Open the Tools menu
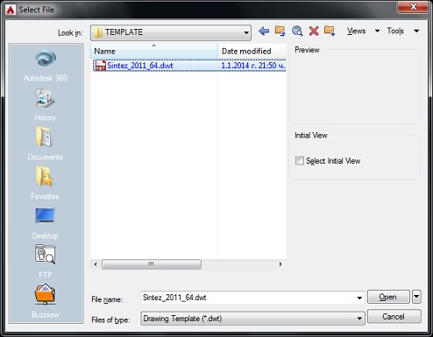 tap(395, 31)
